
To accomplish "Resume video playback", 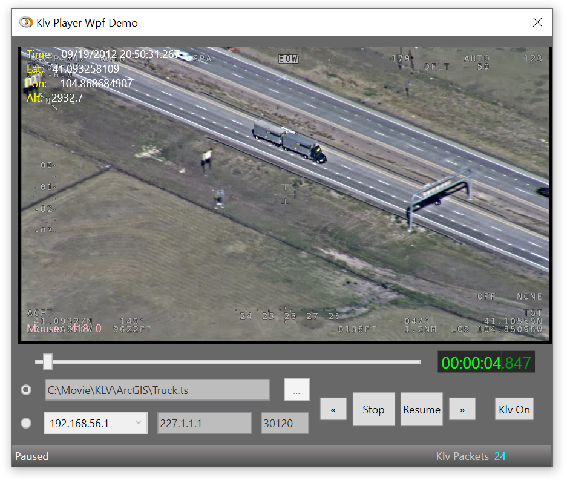I will [x=421, y=410].
